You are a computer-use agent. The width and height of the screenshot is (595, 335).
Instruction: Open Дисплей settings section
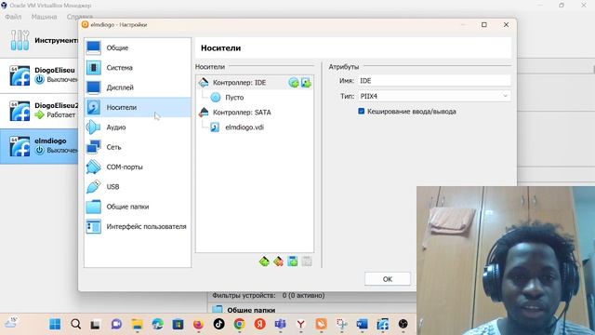(138, 87)
